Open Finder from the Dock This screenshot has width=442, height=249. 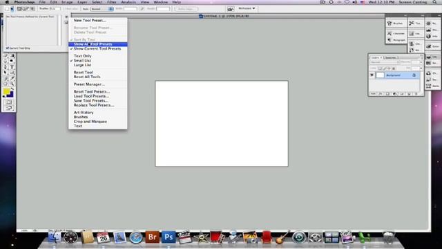55,237
